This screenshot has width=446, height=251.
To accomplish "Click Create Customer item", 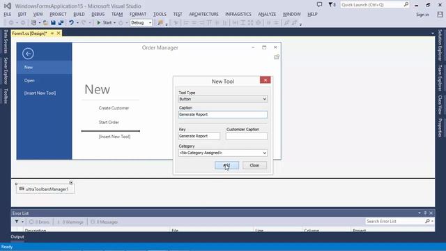I will (114, 108).
